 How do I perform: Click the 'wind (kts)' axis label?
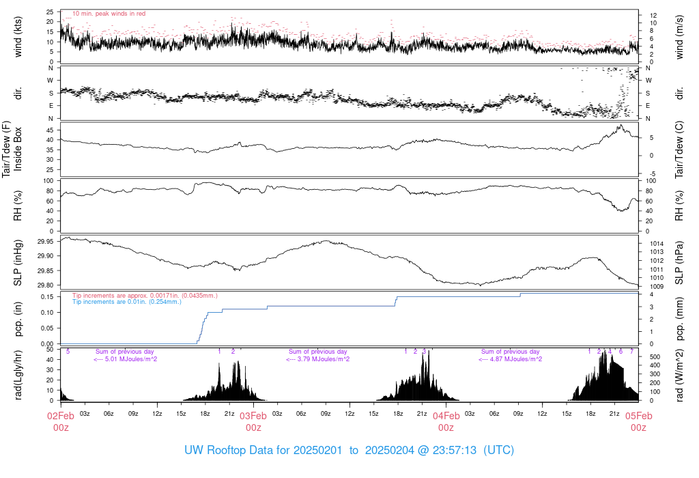coord(18,37)
